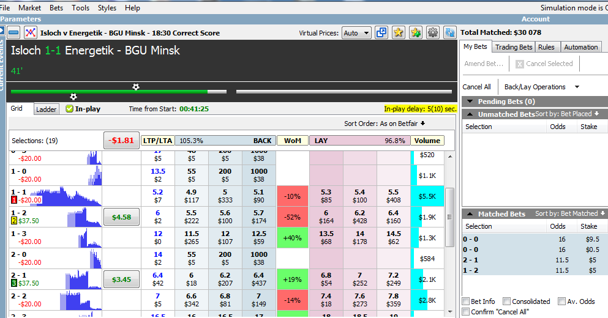Collapse the Pending Bets section
The image size is (608, 318).
[x=470, y=102]
